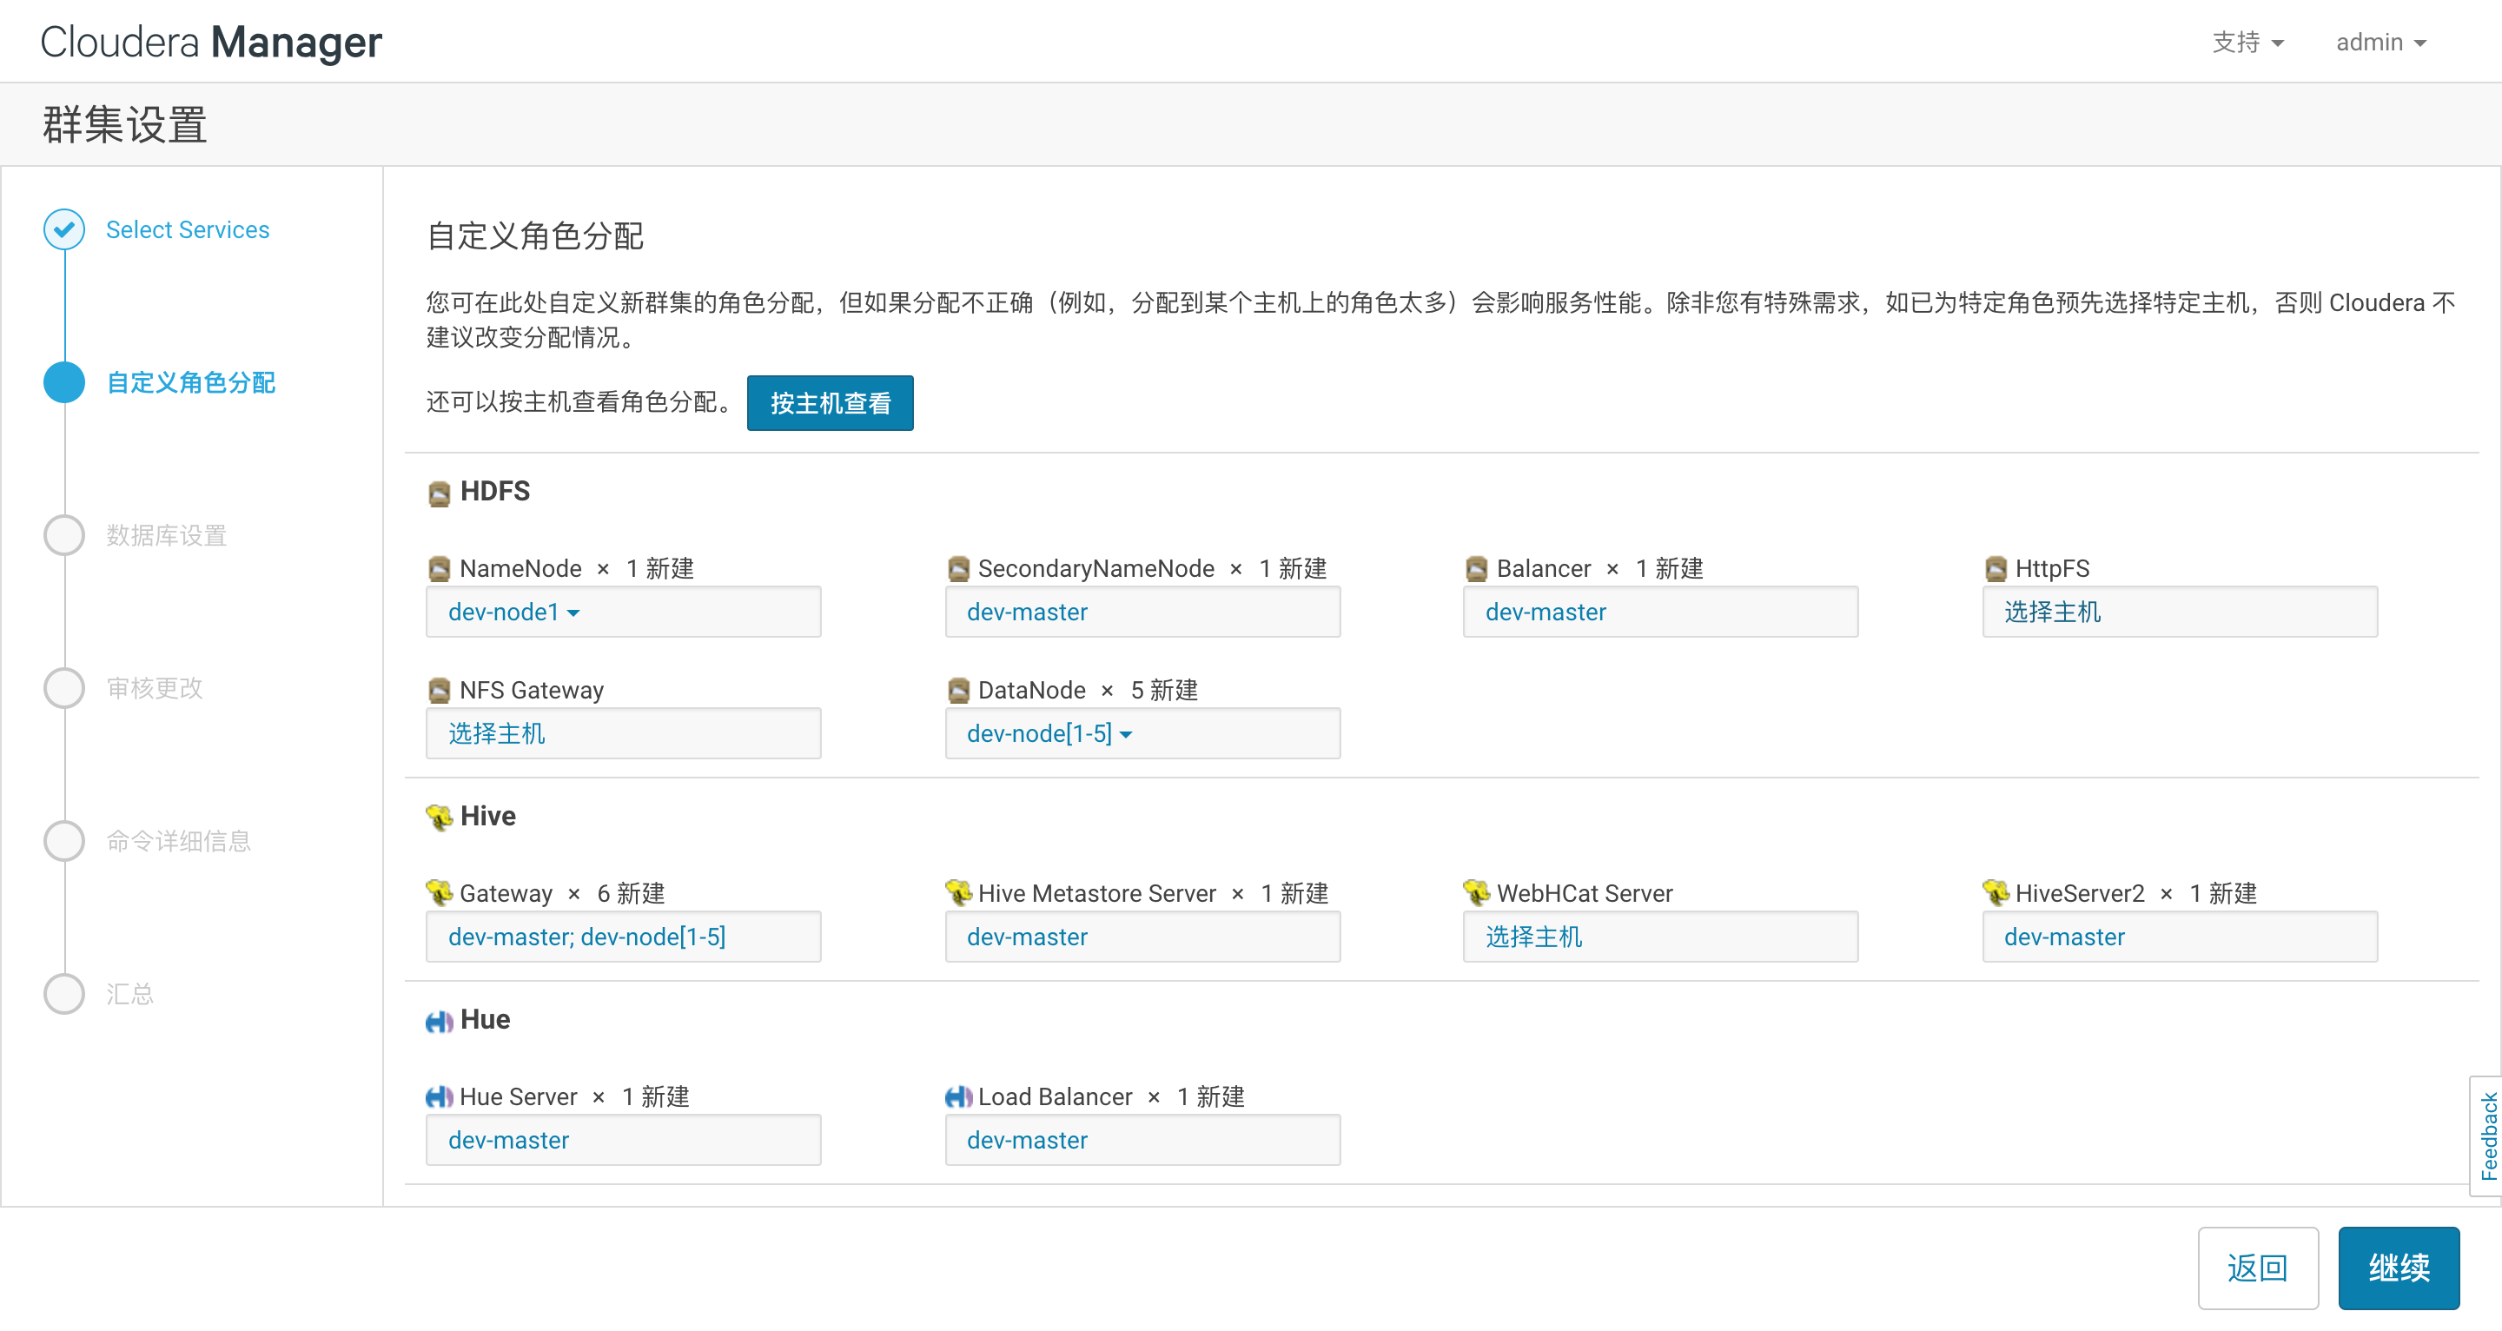2502x1331 pixels.
Task: Open the 支持 support menu
Action: (x=2247, y=43)
